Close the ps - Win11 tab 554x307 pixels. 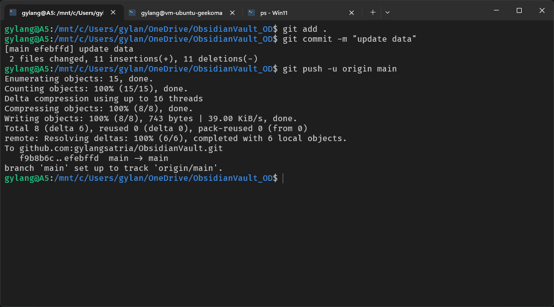pyautogui.click(x=352, y=12)
